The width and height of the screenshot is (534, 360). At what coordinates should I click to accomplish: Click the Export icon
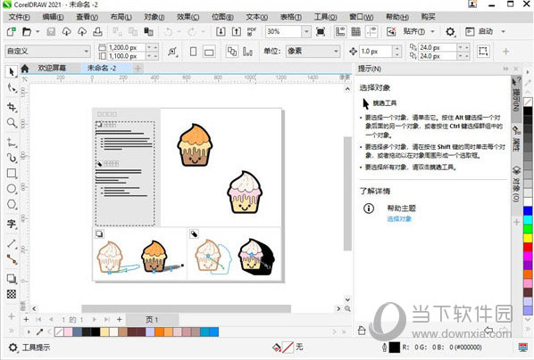click(x=236, y=31)
